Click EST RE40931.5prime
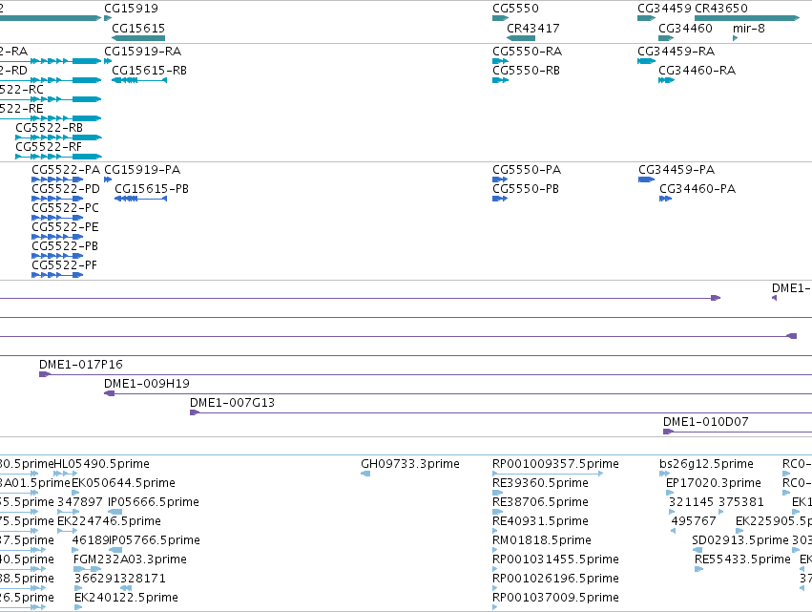This screenshot has height=612, width=812. [540, 522]
